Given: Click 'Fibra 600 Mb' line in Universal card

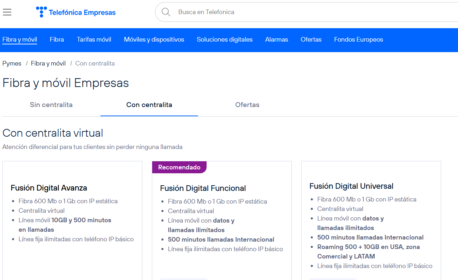Looking at the screenshot, I should tap(367, 199).
